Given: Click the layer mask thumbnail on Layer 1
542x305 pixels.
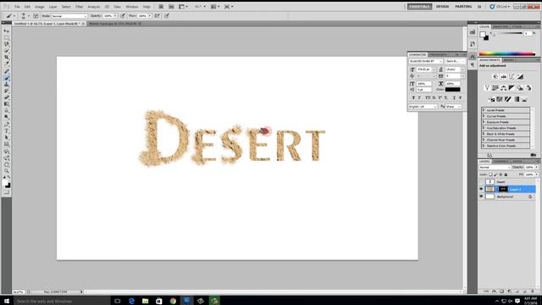Looking at the screenshot, I should click(x=503, y=189).
